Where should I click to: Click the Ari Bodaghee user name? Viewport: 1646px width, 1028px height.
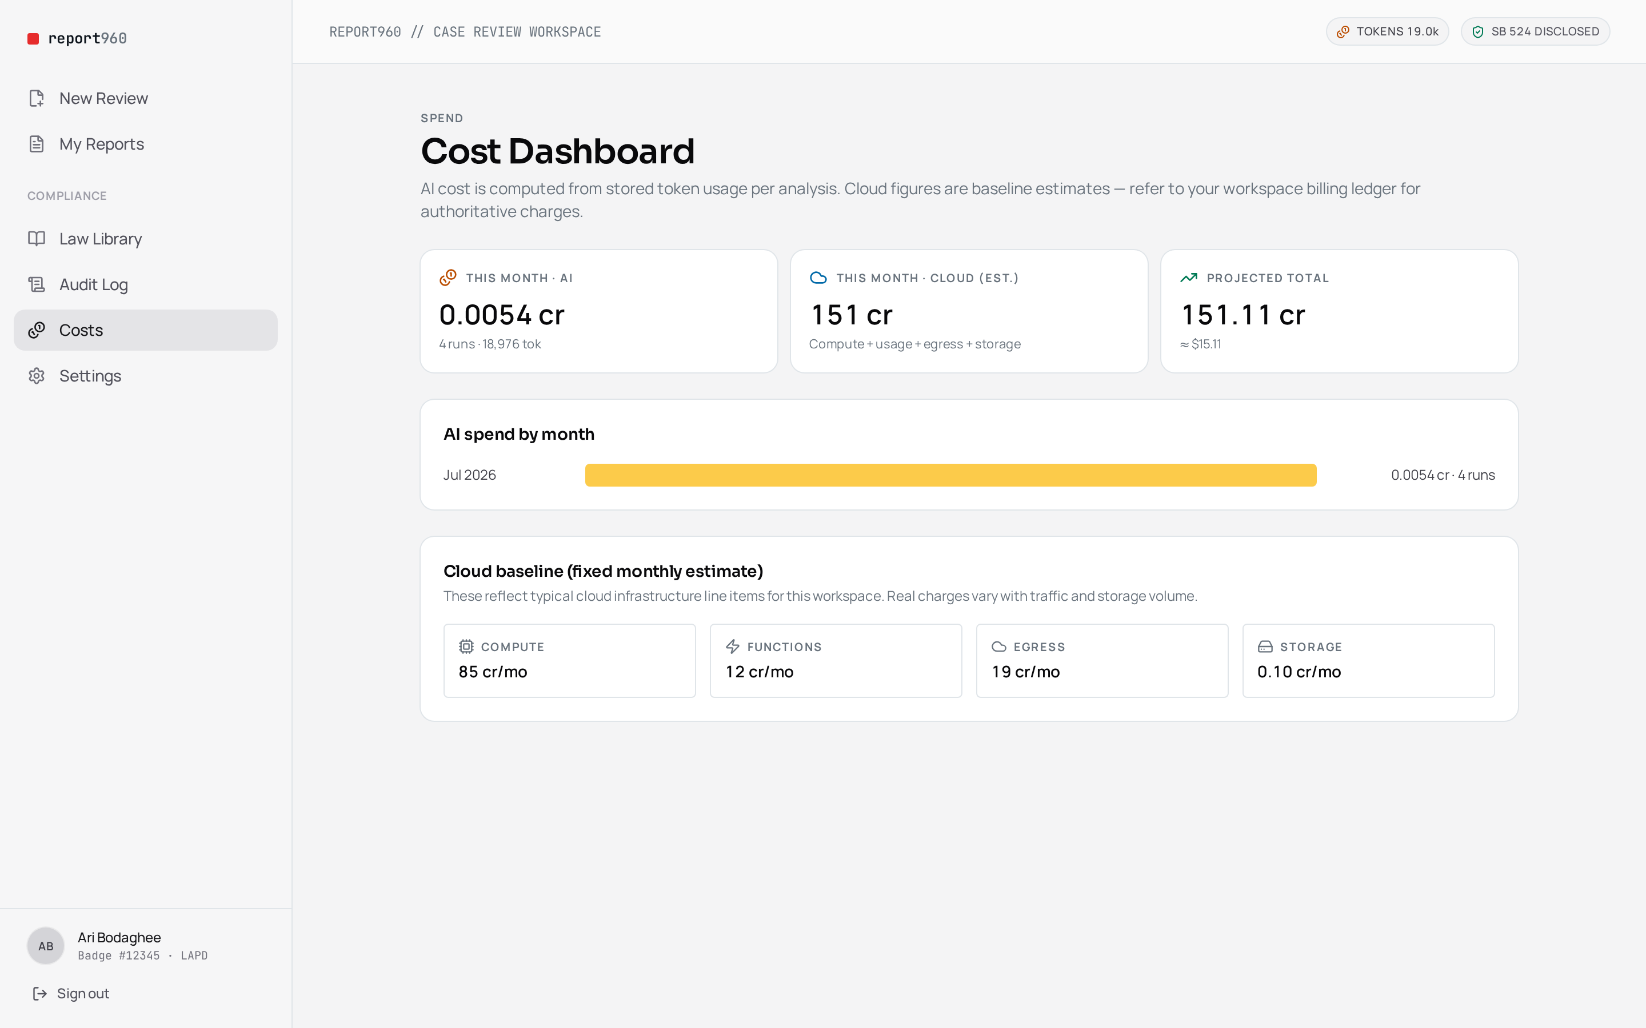coord(119,938)
